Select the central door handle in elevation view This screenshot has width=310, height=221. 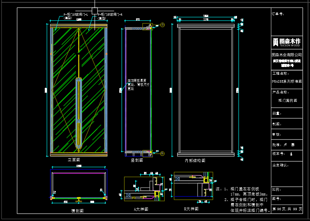(79, 113)
